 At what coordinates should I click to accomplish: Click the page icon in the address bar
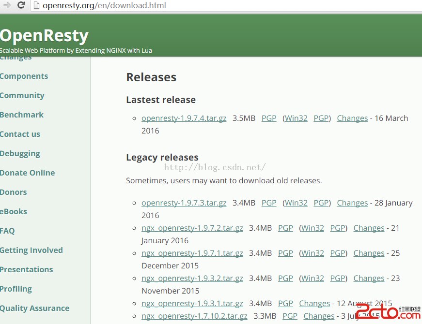click(x=36, y=5)
